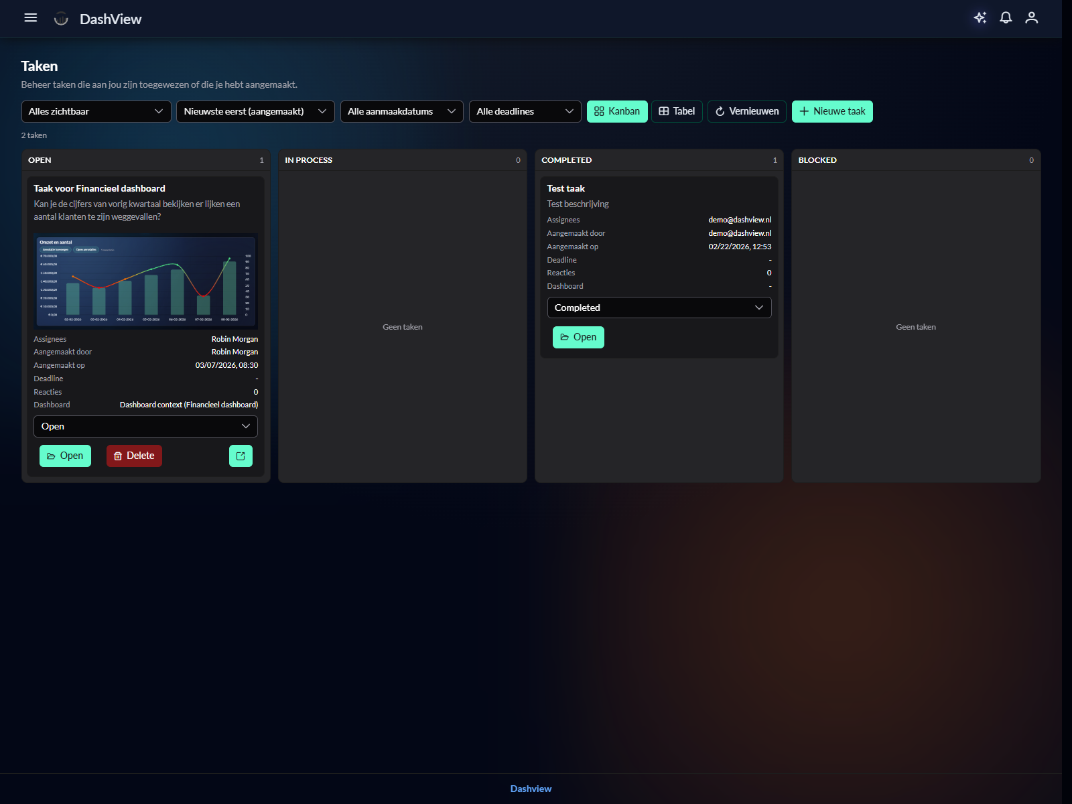Open the Test taak card
Viewport: 1072px width, 804px height.
point(578,338)
